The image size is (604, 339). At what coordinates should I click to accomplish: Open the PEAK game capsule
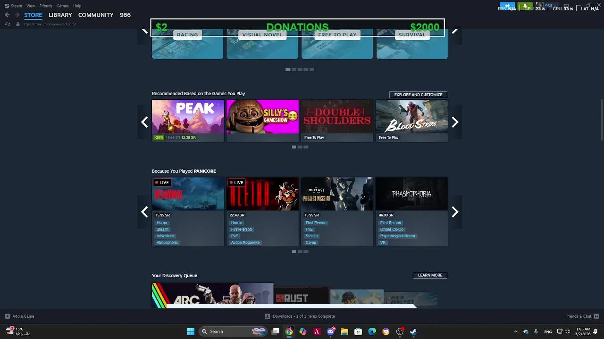[188, 121]
